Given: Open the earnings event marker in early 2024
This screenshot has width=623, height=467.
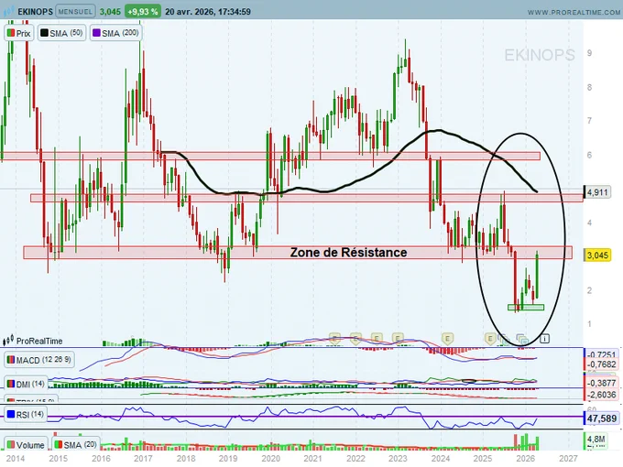Looking at the screenshot, I should coord(448,339).
